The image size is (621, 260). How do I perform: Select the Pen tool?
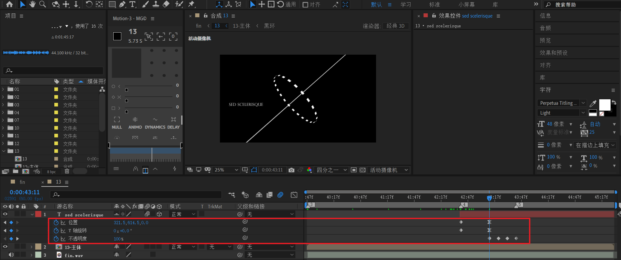[122, 4]
